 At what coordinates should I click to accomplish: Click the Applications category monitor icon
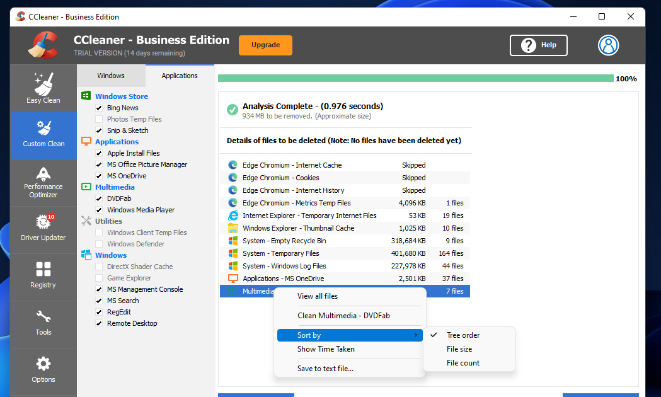(86, 141)
